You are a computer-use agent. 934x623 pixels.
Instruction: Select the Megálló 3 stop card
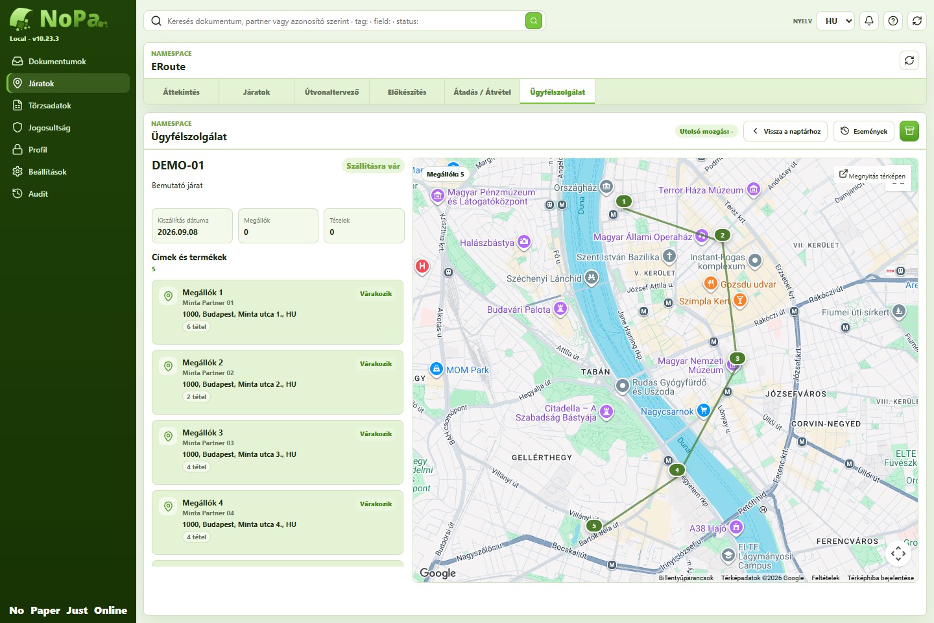278,452
